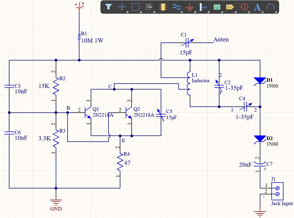Choose the Arc drawing tool

click(x=271, y=7)
